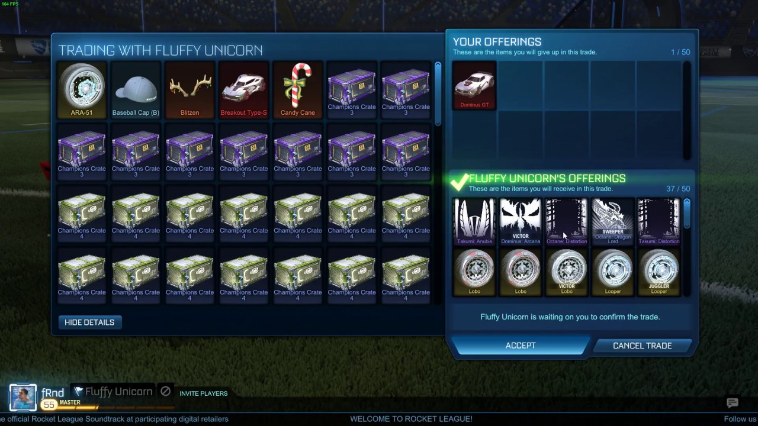Invite players to the party
This screenshot has height=426, width=758.
coord(204,393)
